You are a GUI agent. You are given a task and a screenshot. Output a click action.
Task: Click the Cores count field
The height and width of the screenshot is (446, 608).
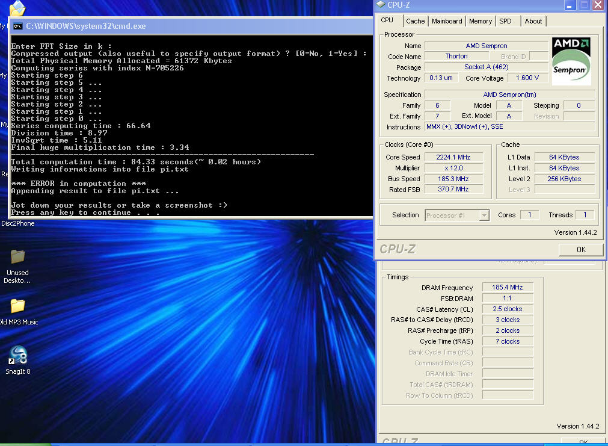(x=529, y=215)
